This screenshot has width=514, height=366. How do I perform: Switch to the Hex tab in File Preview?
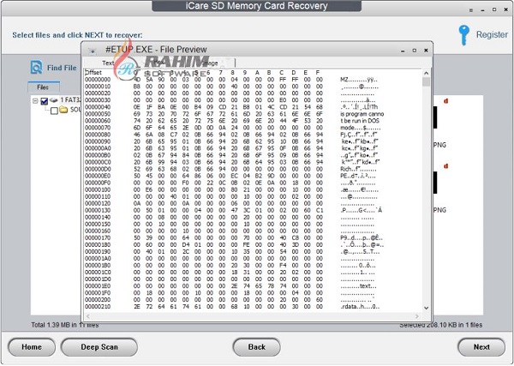(x=158, y=63)
